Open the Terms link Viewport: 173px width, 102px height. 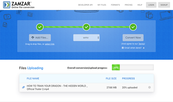coord(141,44)
